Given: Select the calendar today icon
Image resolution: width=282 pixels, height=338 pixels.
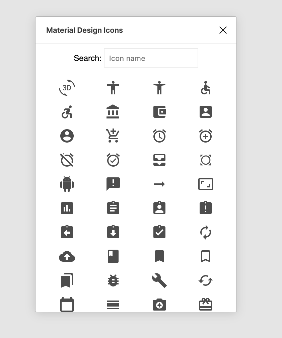Looking at the screenshot, I should point(67,305).
